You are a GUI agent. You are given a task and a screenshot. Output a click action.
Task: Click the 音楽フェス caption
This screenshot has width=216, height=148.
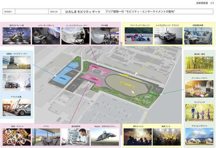(x=166, y=126)
